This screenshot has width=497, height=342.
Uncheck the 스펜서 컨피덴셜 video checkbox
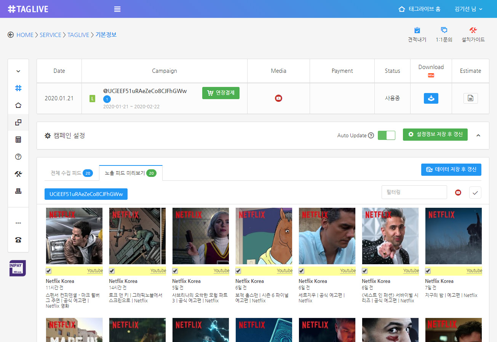pos(48,271)
